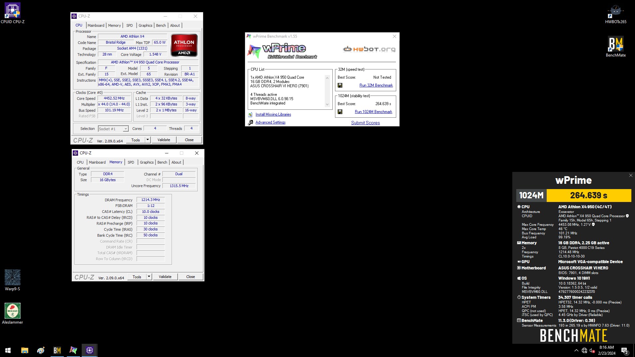
Task: Click the Install Missing Libraries icon
Action: point(250,114)
